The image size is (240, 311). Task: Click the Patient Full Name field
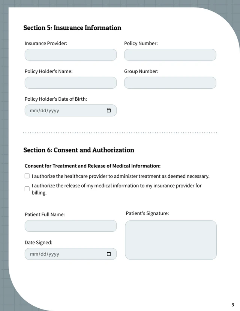(x=70, y=226)
